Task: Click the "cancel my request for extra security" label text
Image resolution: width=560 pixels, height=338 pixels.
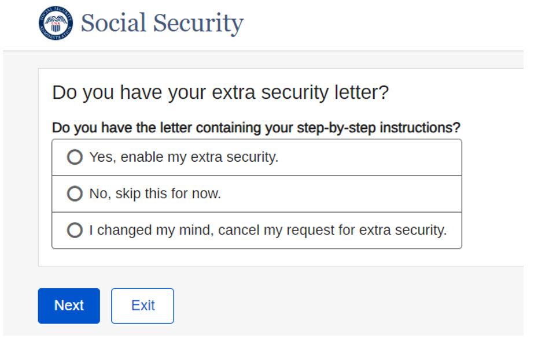Action: click(x=324, y=230)
